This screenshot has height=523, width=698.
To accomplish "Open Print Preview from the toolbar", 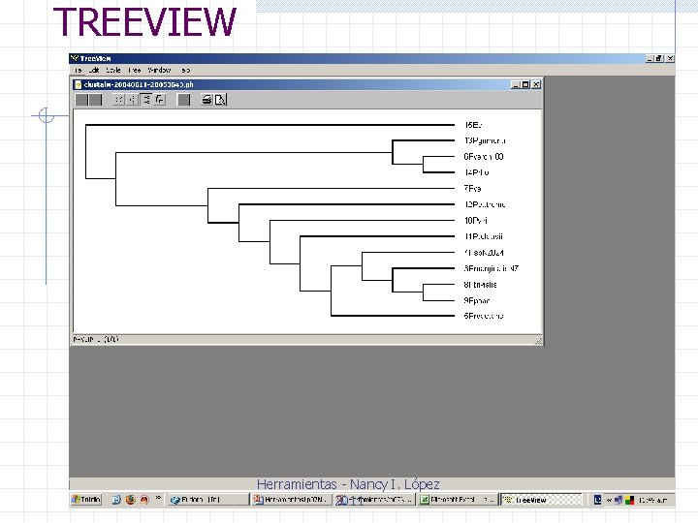I will (220, 100).
